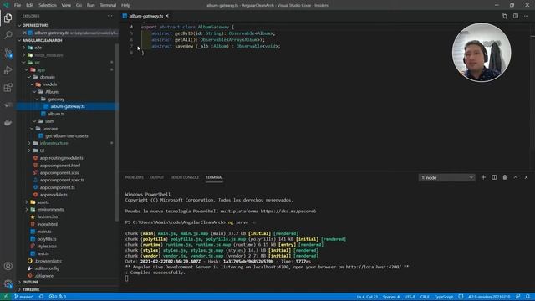Collapse the OPEN EDITORS section
This screenshot has width=535, height=301.
point(69,25)
